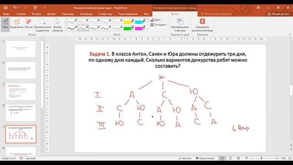Switch to Вставка tab
This screenshot has width=293, height=165.
tap(37, 14)
